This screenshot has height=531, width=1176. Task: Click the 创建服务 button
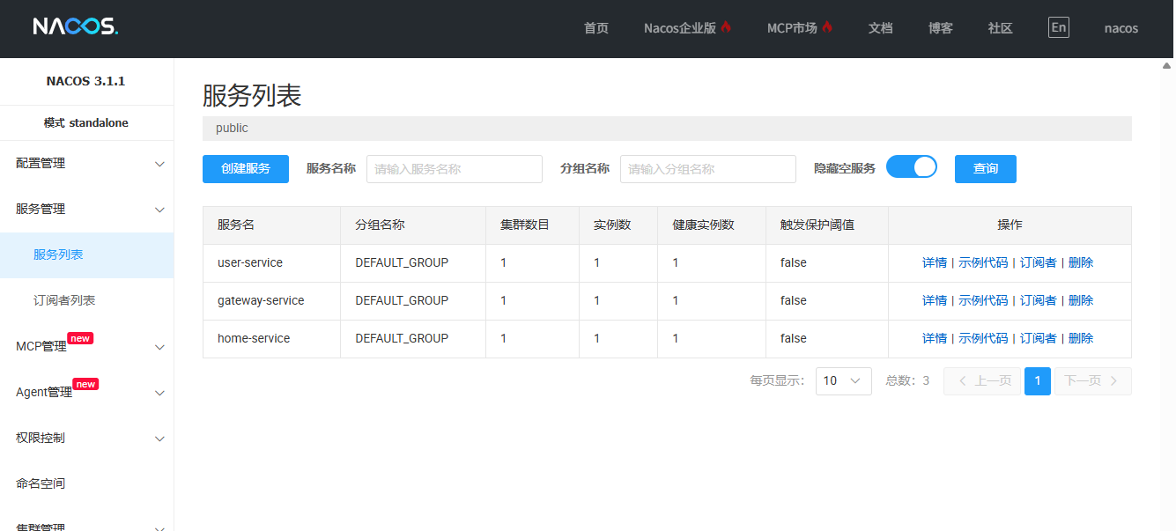[246, 169]
